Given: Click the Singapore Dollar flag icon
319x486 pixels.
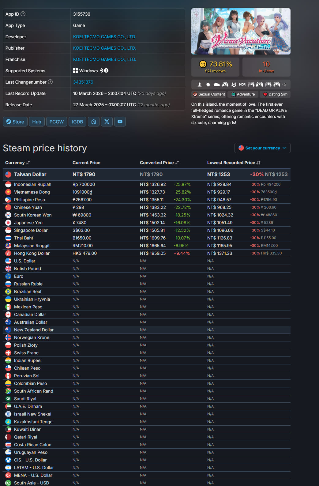Looking at the screenshot, I should pyautogui.click(x=8, y=230).
